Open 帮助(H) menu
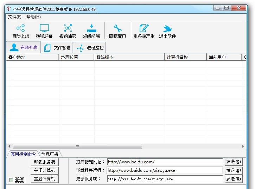This screenshot has width=255, height=189. pyautogui.click(x=33, y=17)
